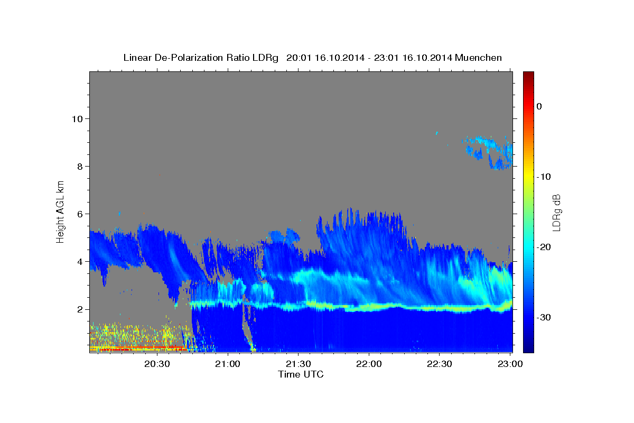This screenshot has height=423, width=634.
Task: Click the height tick label 10
Action: click(x=77, y=119)
